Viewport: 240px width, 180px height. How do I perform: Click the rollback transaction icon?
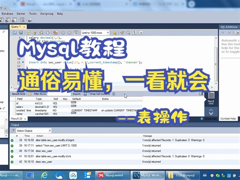click(69, 33)
